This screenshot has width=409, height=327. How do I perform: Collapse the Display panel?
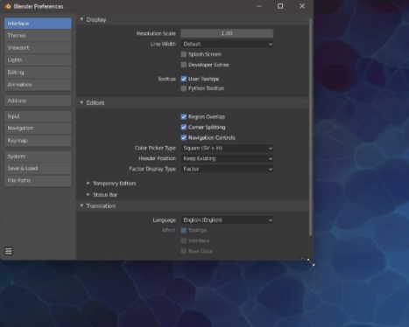coord(81,19)
